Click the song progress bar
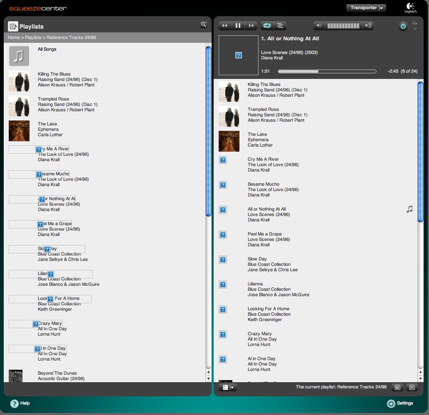 coord(327,71)
